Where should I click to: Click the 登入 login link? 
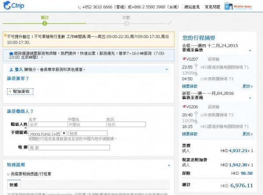[18, 70]
